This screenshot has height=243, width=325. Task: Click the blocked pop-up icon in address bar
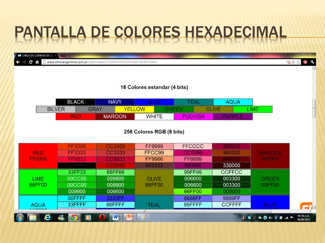288,62
